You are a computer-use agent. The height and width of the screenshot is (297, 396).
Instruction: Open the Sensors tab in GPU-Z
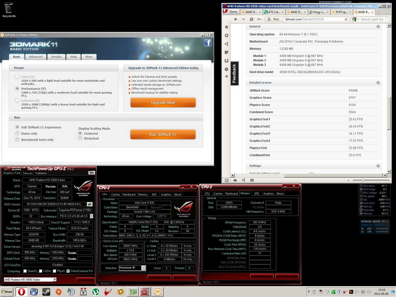coord(28,173)
